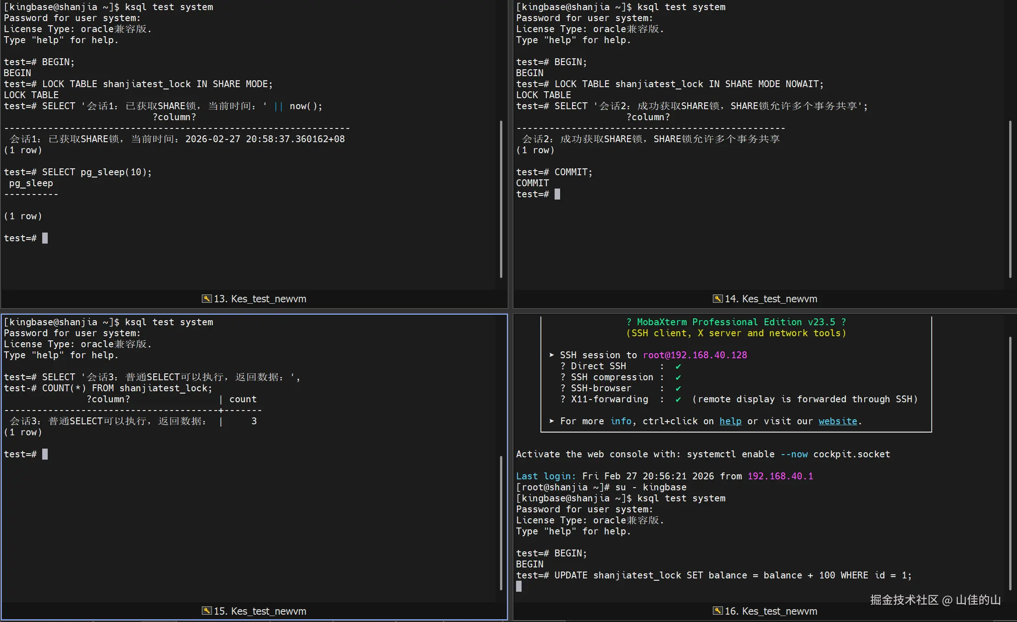This screenshot has width=1017, height=622.
Task: Switch to 14. Kes_test_newvm tab label
Action: 771,299
